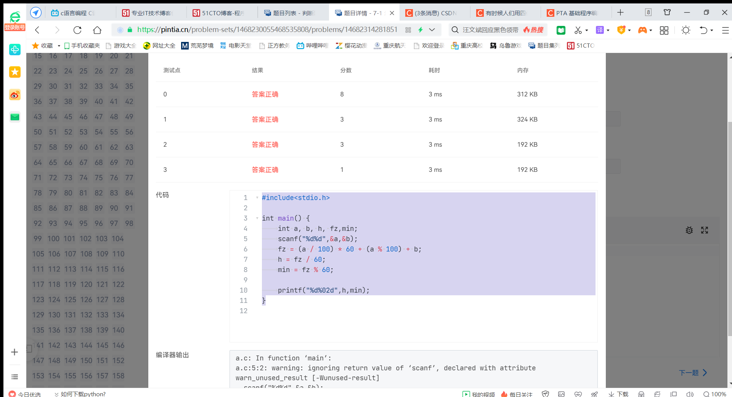Open the 手机收藏夹 bookmark
732x397 pixels.
point(82,46)
